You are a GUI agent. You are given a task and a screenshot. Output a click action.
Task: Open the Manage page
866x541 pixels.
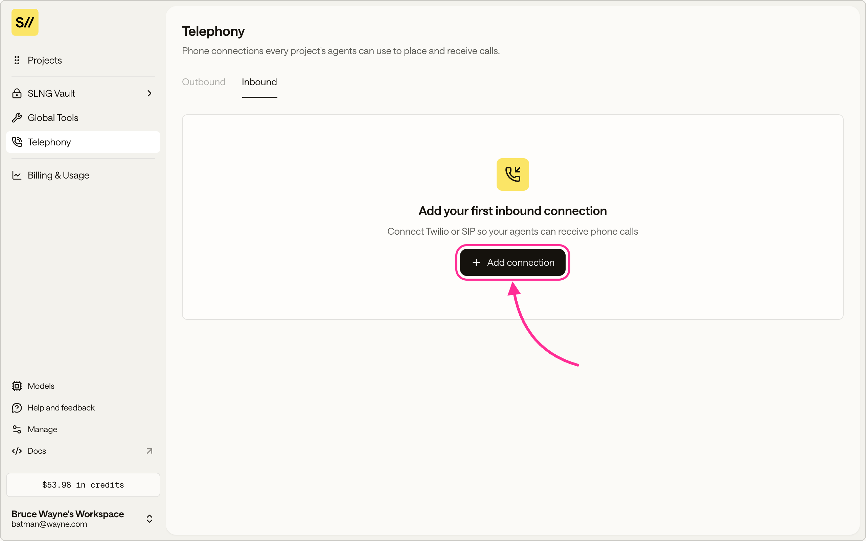click(x=83, y=429)
